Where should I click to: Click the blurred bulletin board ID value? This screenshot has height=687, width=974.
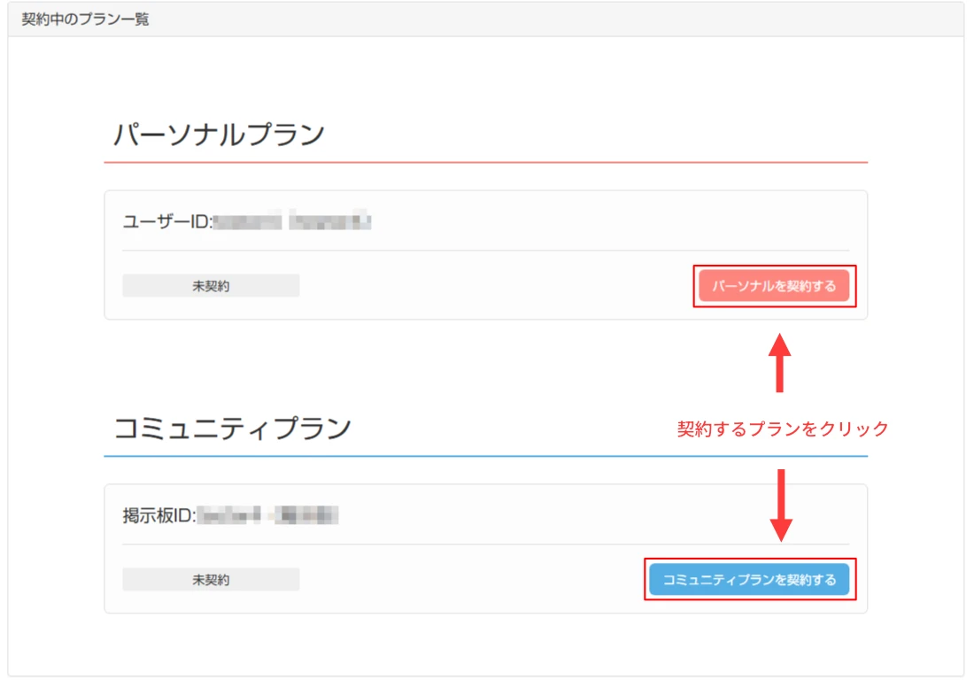pos(268,514)
